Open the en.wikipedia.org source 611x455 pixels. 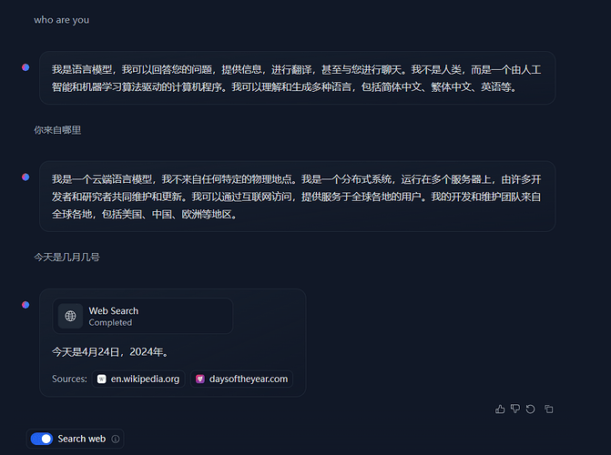(138, 379)
